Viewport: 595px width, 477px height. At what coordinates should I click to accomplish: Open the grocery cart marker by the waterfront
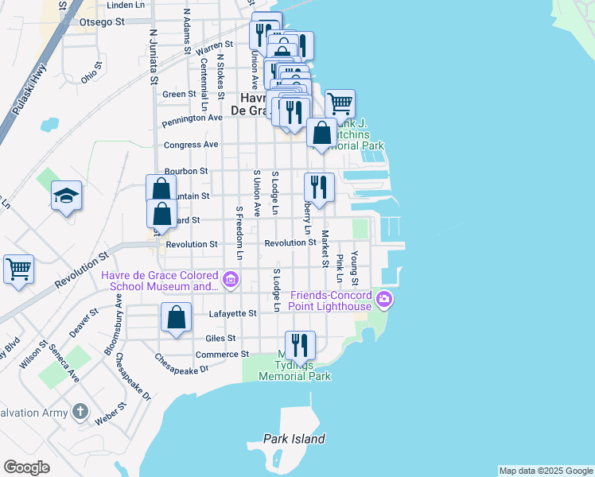[x=340, y=103]
